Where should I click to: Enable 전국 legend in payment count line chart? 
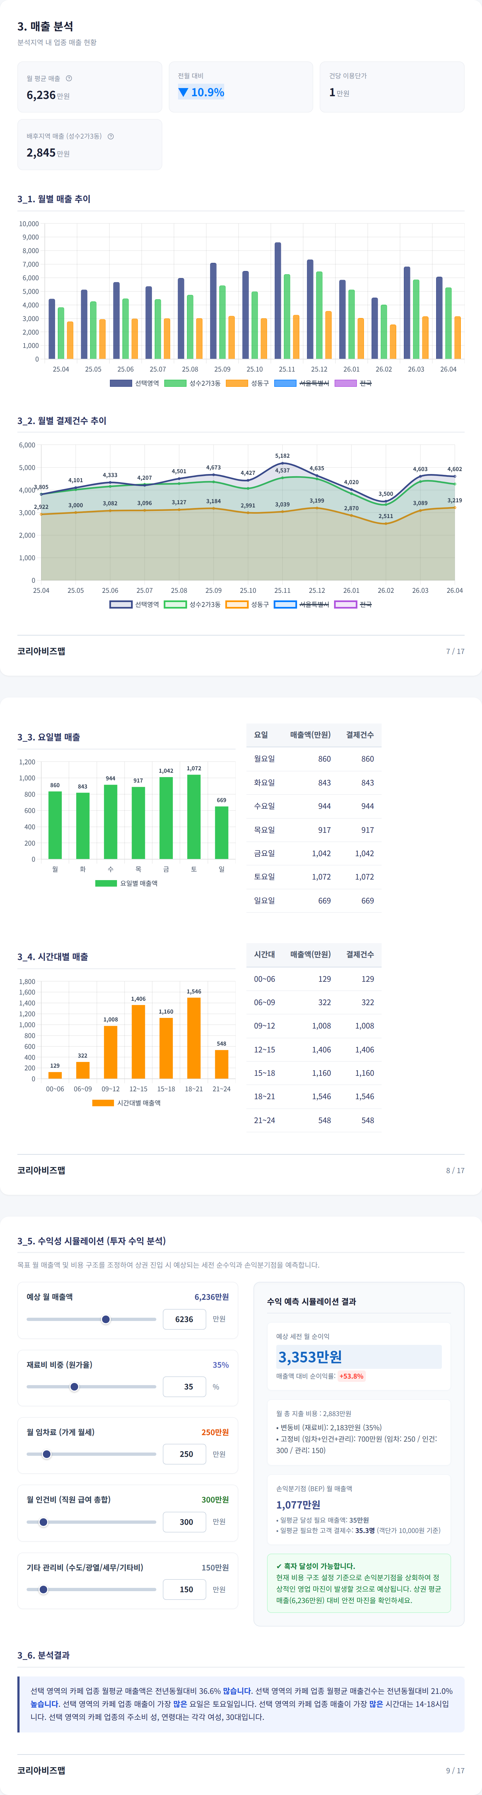coord(353,604)
